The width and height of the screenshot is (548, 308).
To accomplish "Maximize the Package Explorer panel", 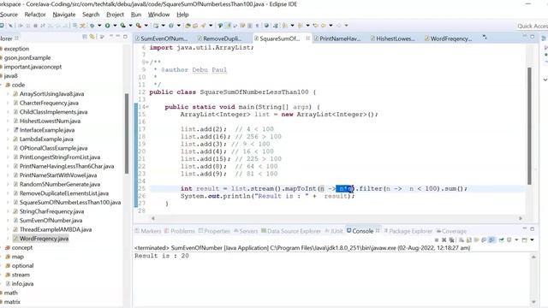I will 125,37.
